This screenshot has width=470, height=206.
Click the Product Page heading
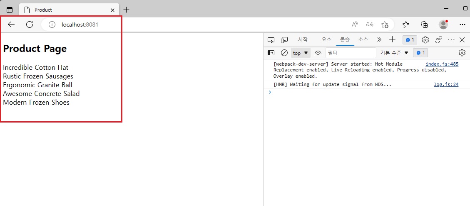35,49
